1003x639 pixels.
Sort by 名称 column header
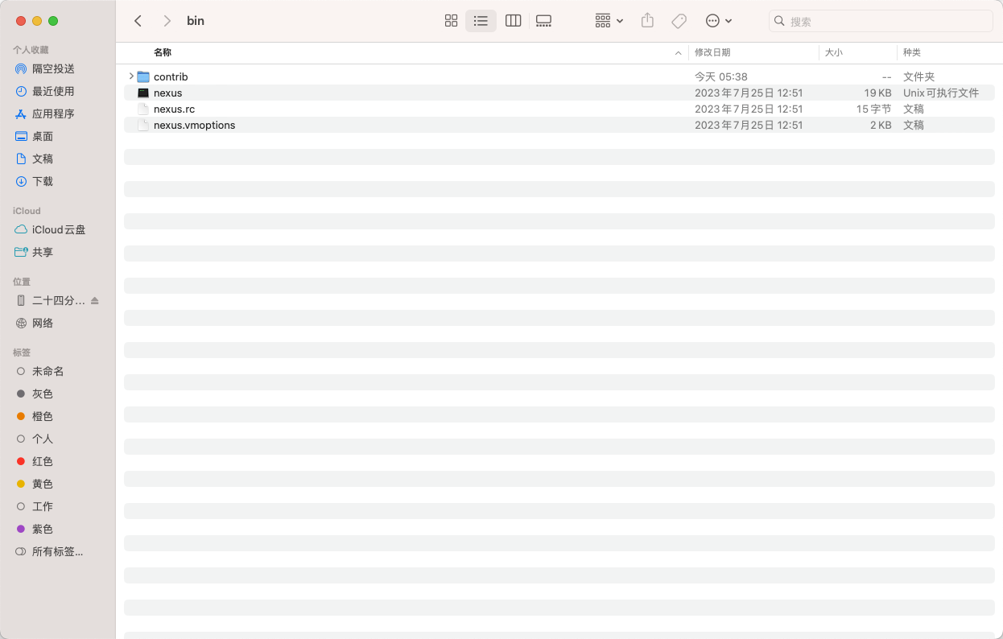pos(163,52)
